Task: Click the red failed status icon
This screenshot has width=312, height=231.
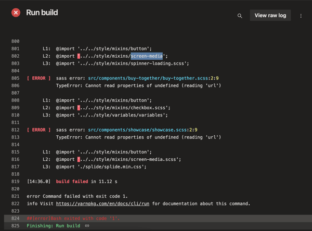Action: pos(16,12)
